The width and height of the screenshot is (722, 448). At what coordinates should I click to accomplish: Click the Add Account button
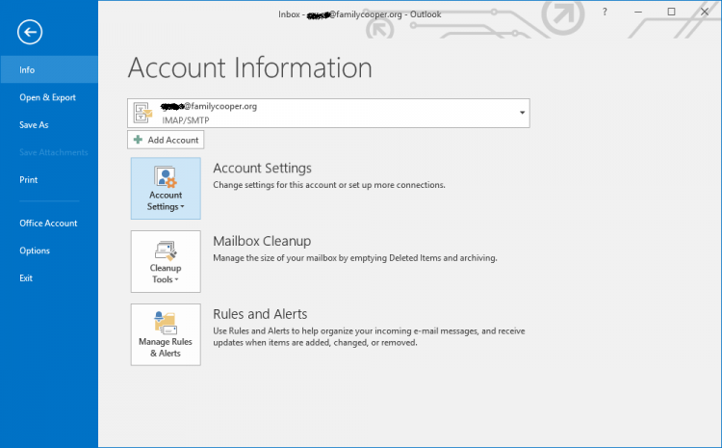[x=166, y=140]
